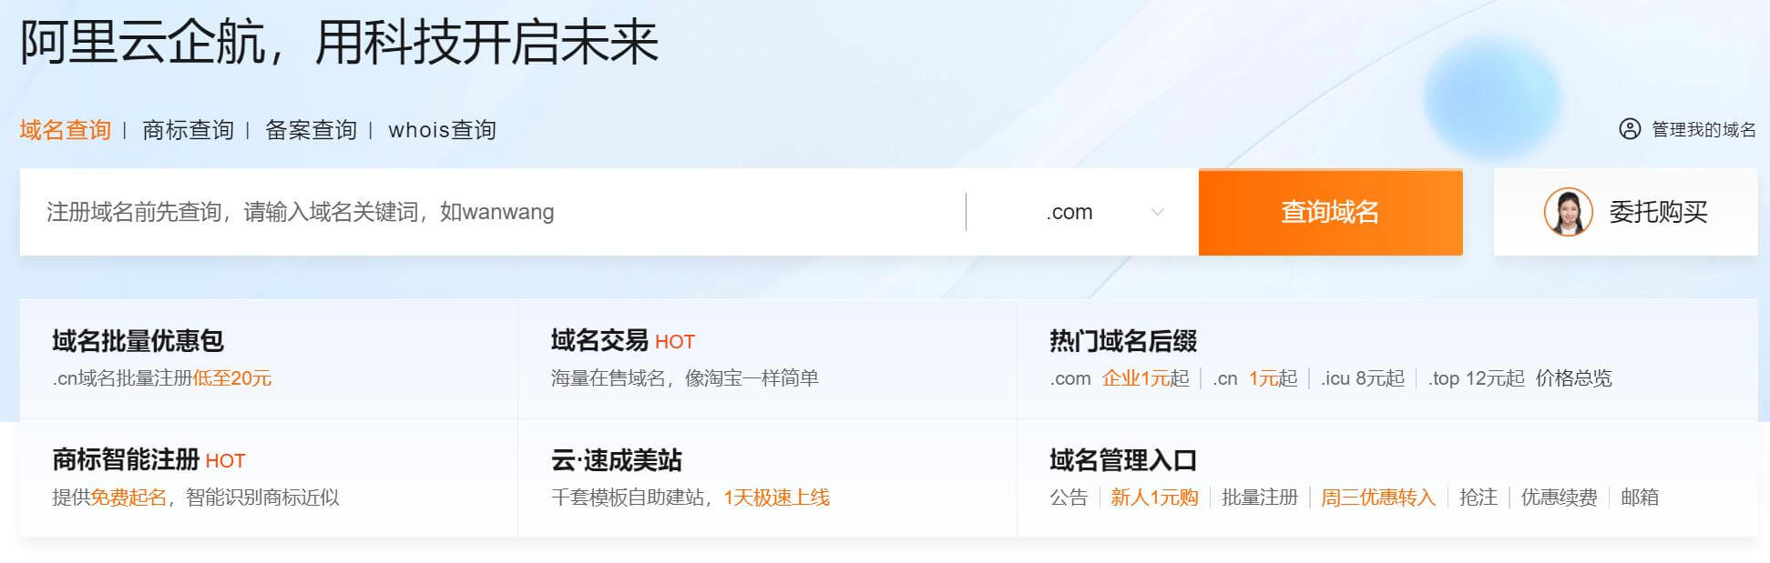Click the 商标智能注册 heading
Image resolution: width=1770 pixels, height=563 pixels.
point(126,460)
